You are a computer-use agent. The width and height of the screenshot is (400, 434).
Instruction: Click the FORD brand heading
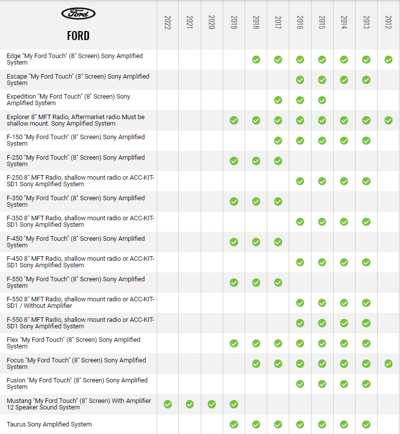pos(78,36)
